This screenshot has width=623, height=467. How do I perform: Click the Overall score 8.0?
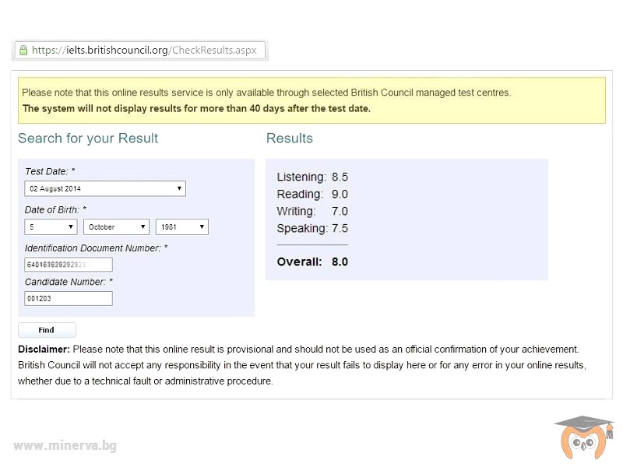[x=340, y=262]
